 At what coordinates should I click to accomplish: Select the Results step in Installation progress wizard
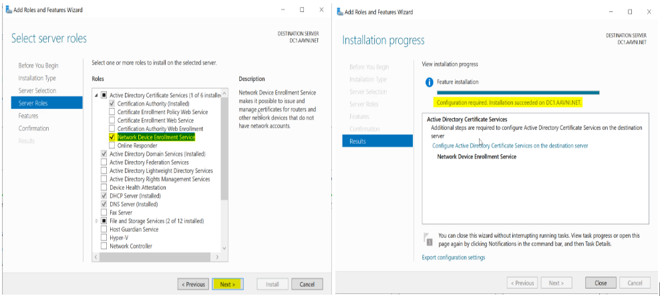377,141
